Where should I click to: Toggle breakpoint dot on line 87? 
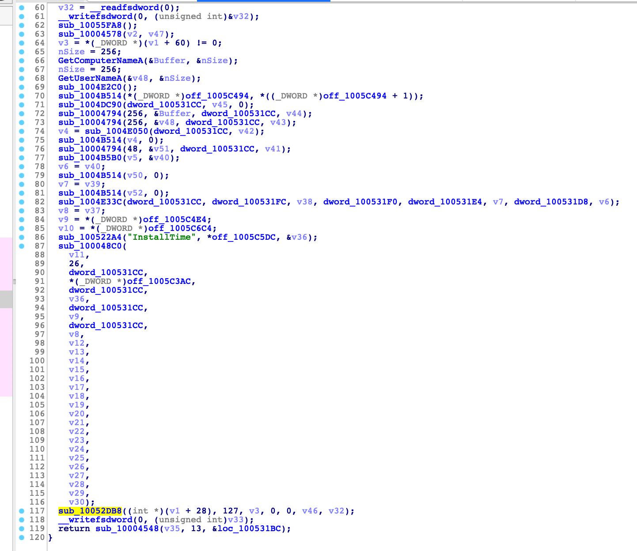[22, 246]
